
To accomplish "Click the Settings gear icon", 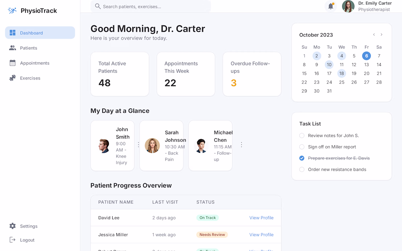I will tap(12, 226).
